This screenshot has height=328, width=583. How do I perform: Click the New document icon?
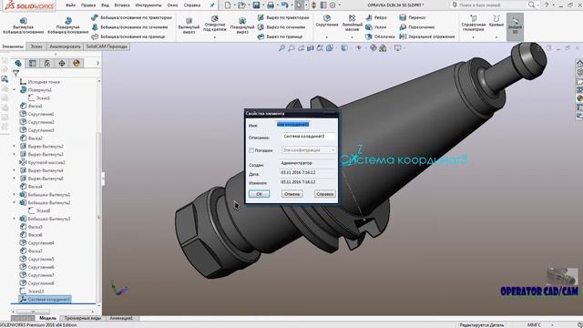tap(228, 5)
